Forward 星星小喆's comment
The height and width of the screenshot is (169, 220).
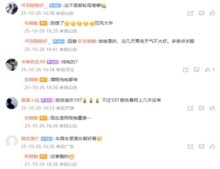[x=190, y=108]
